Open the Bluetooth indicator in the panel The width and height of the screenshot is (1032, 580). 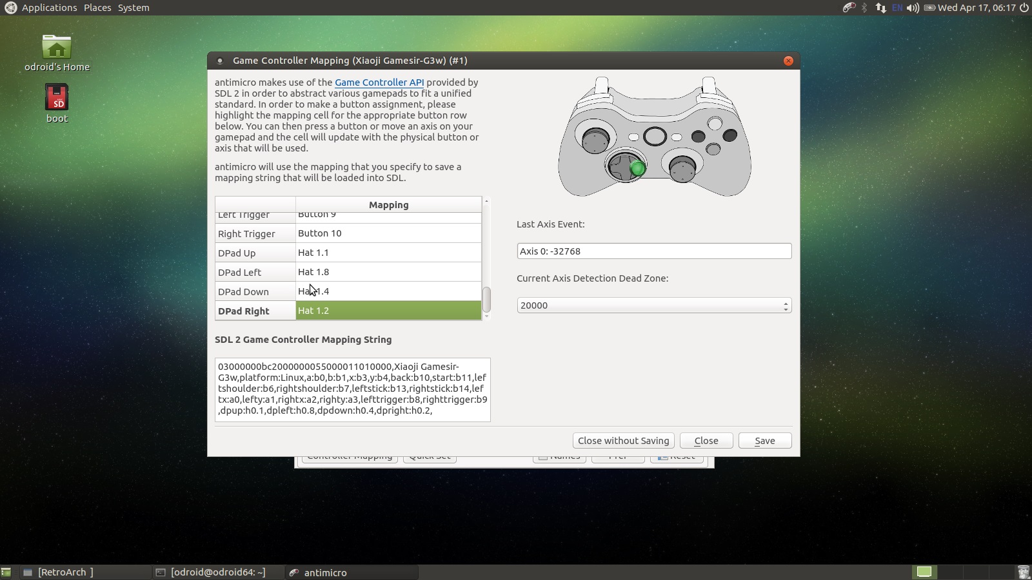pyautogui.click(x=865, y=8)
